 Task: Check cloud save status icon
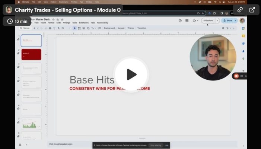pyautogui.click(x=62, y=19)
